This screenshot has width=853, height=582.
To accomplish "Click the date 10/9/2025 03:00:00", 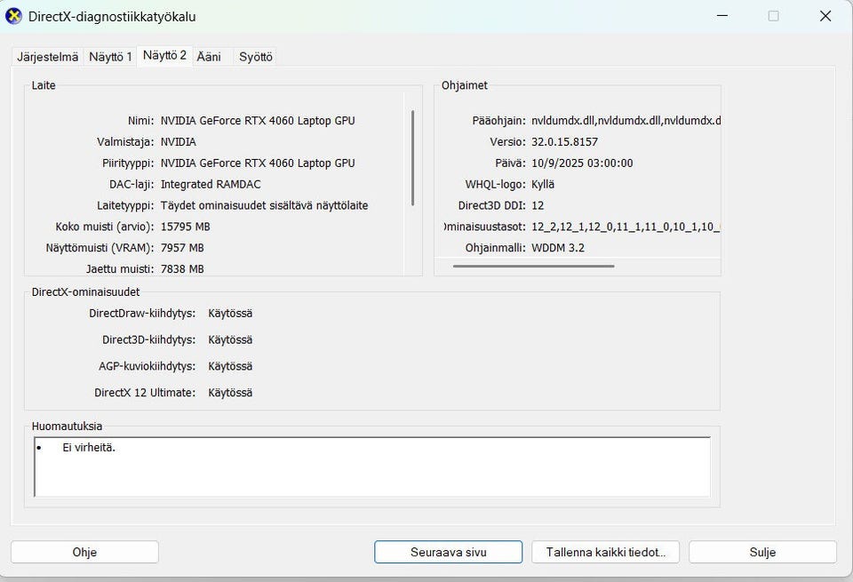I will [582, 163].
